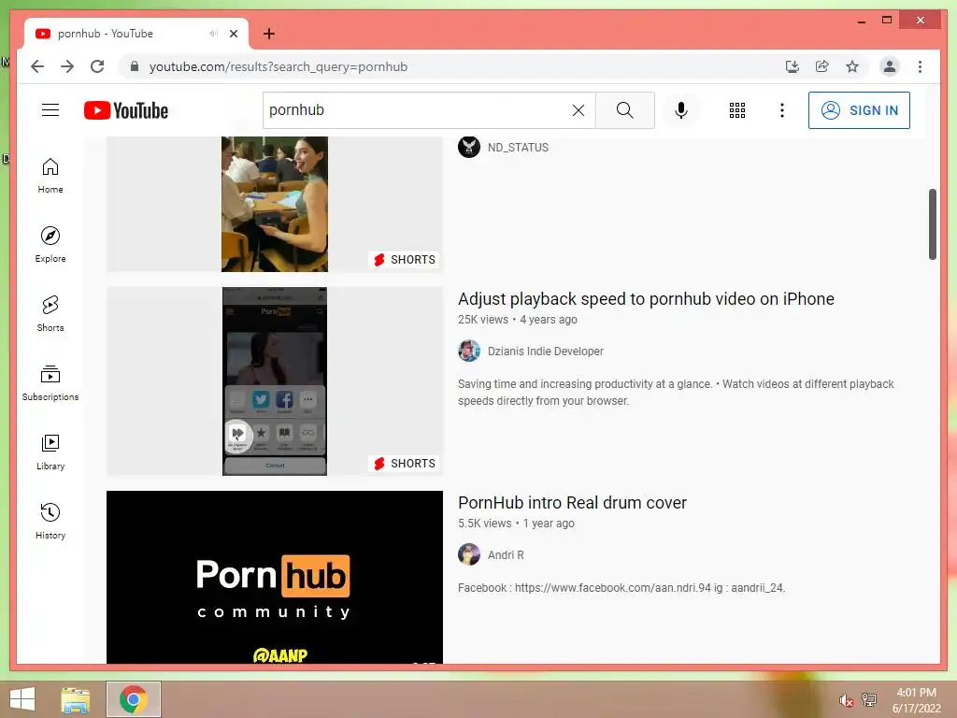The image size is (957, 718).
Task: Click the '5.5K views' text
Action: point(485,524)
